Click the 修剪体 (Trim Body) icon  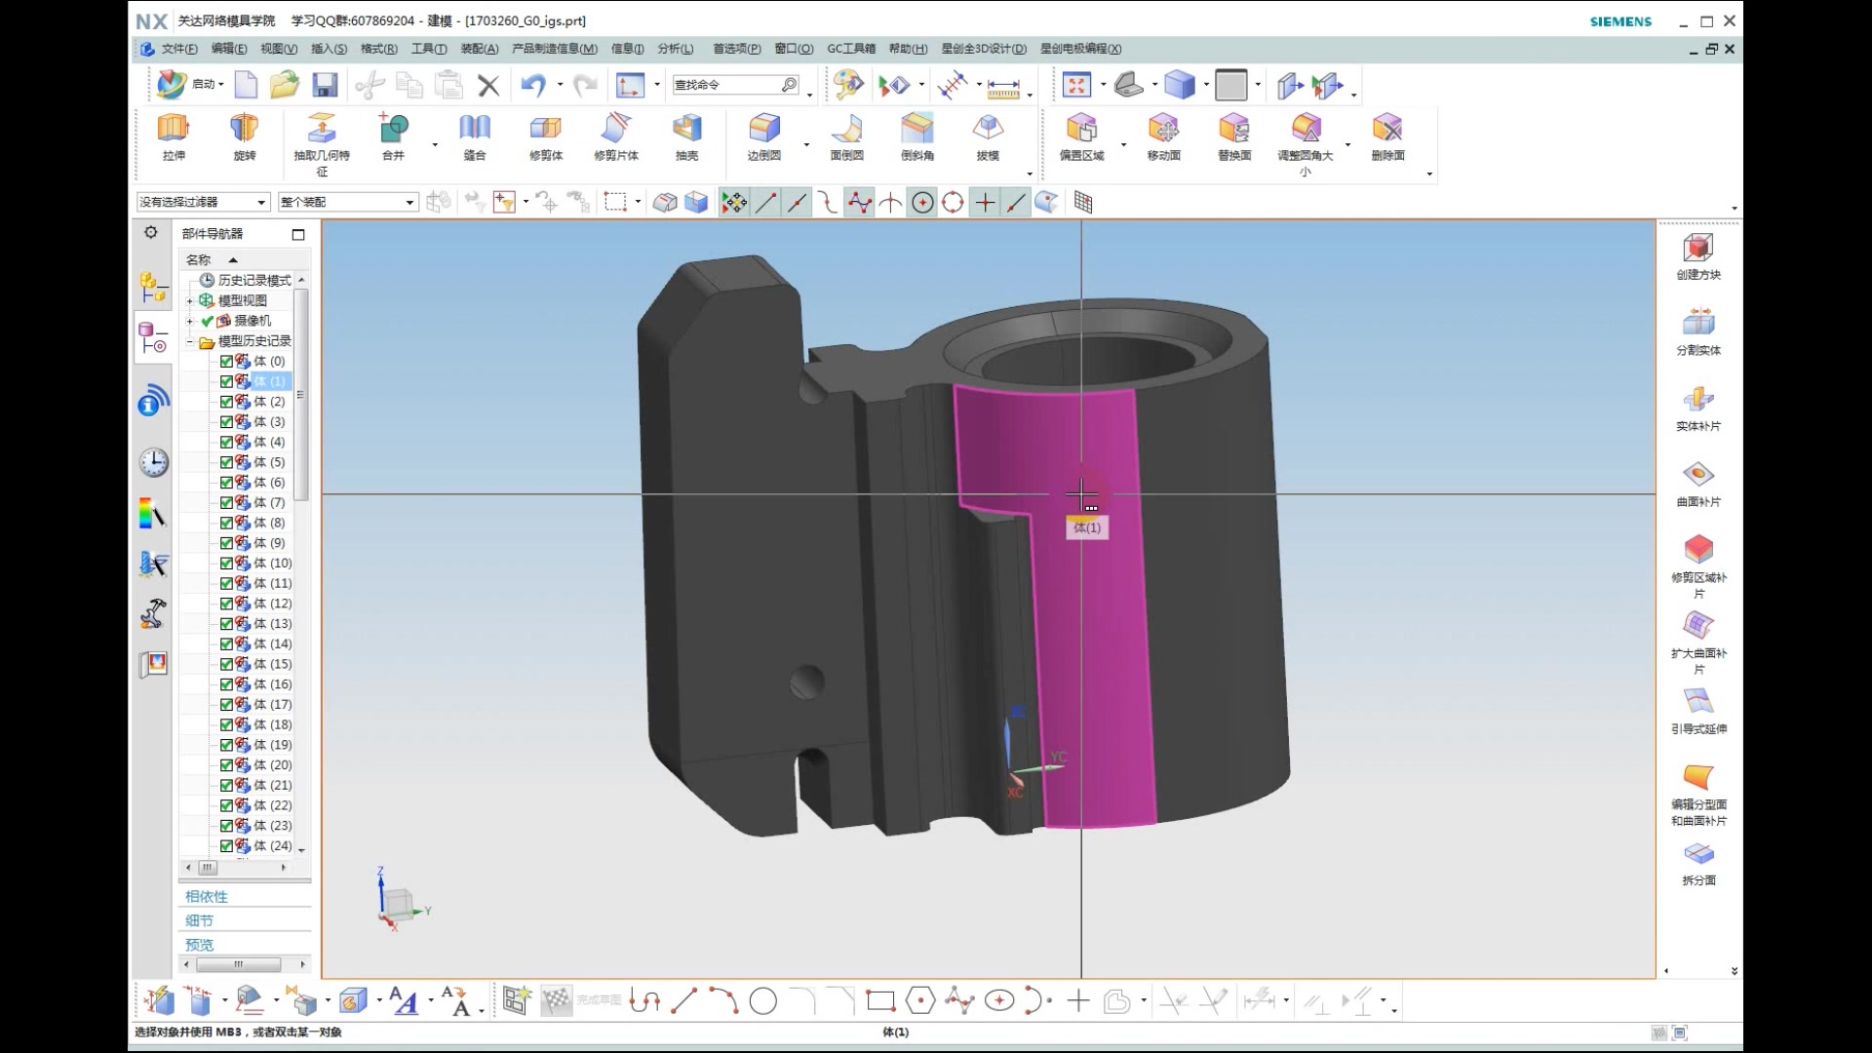(x=545, y=129)
